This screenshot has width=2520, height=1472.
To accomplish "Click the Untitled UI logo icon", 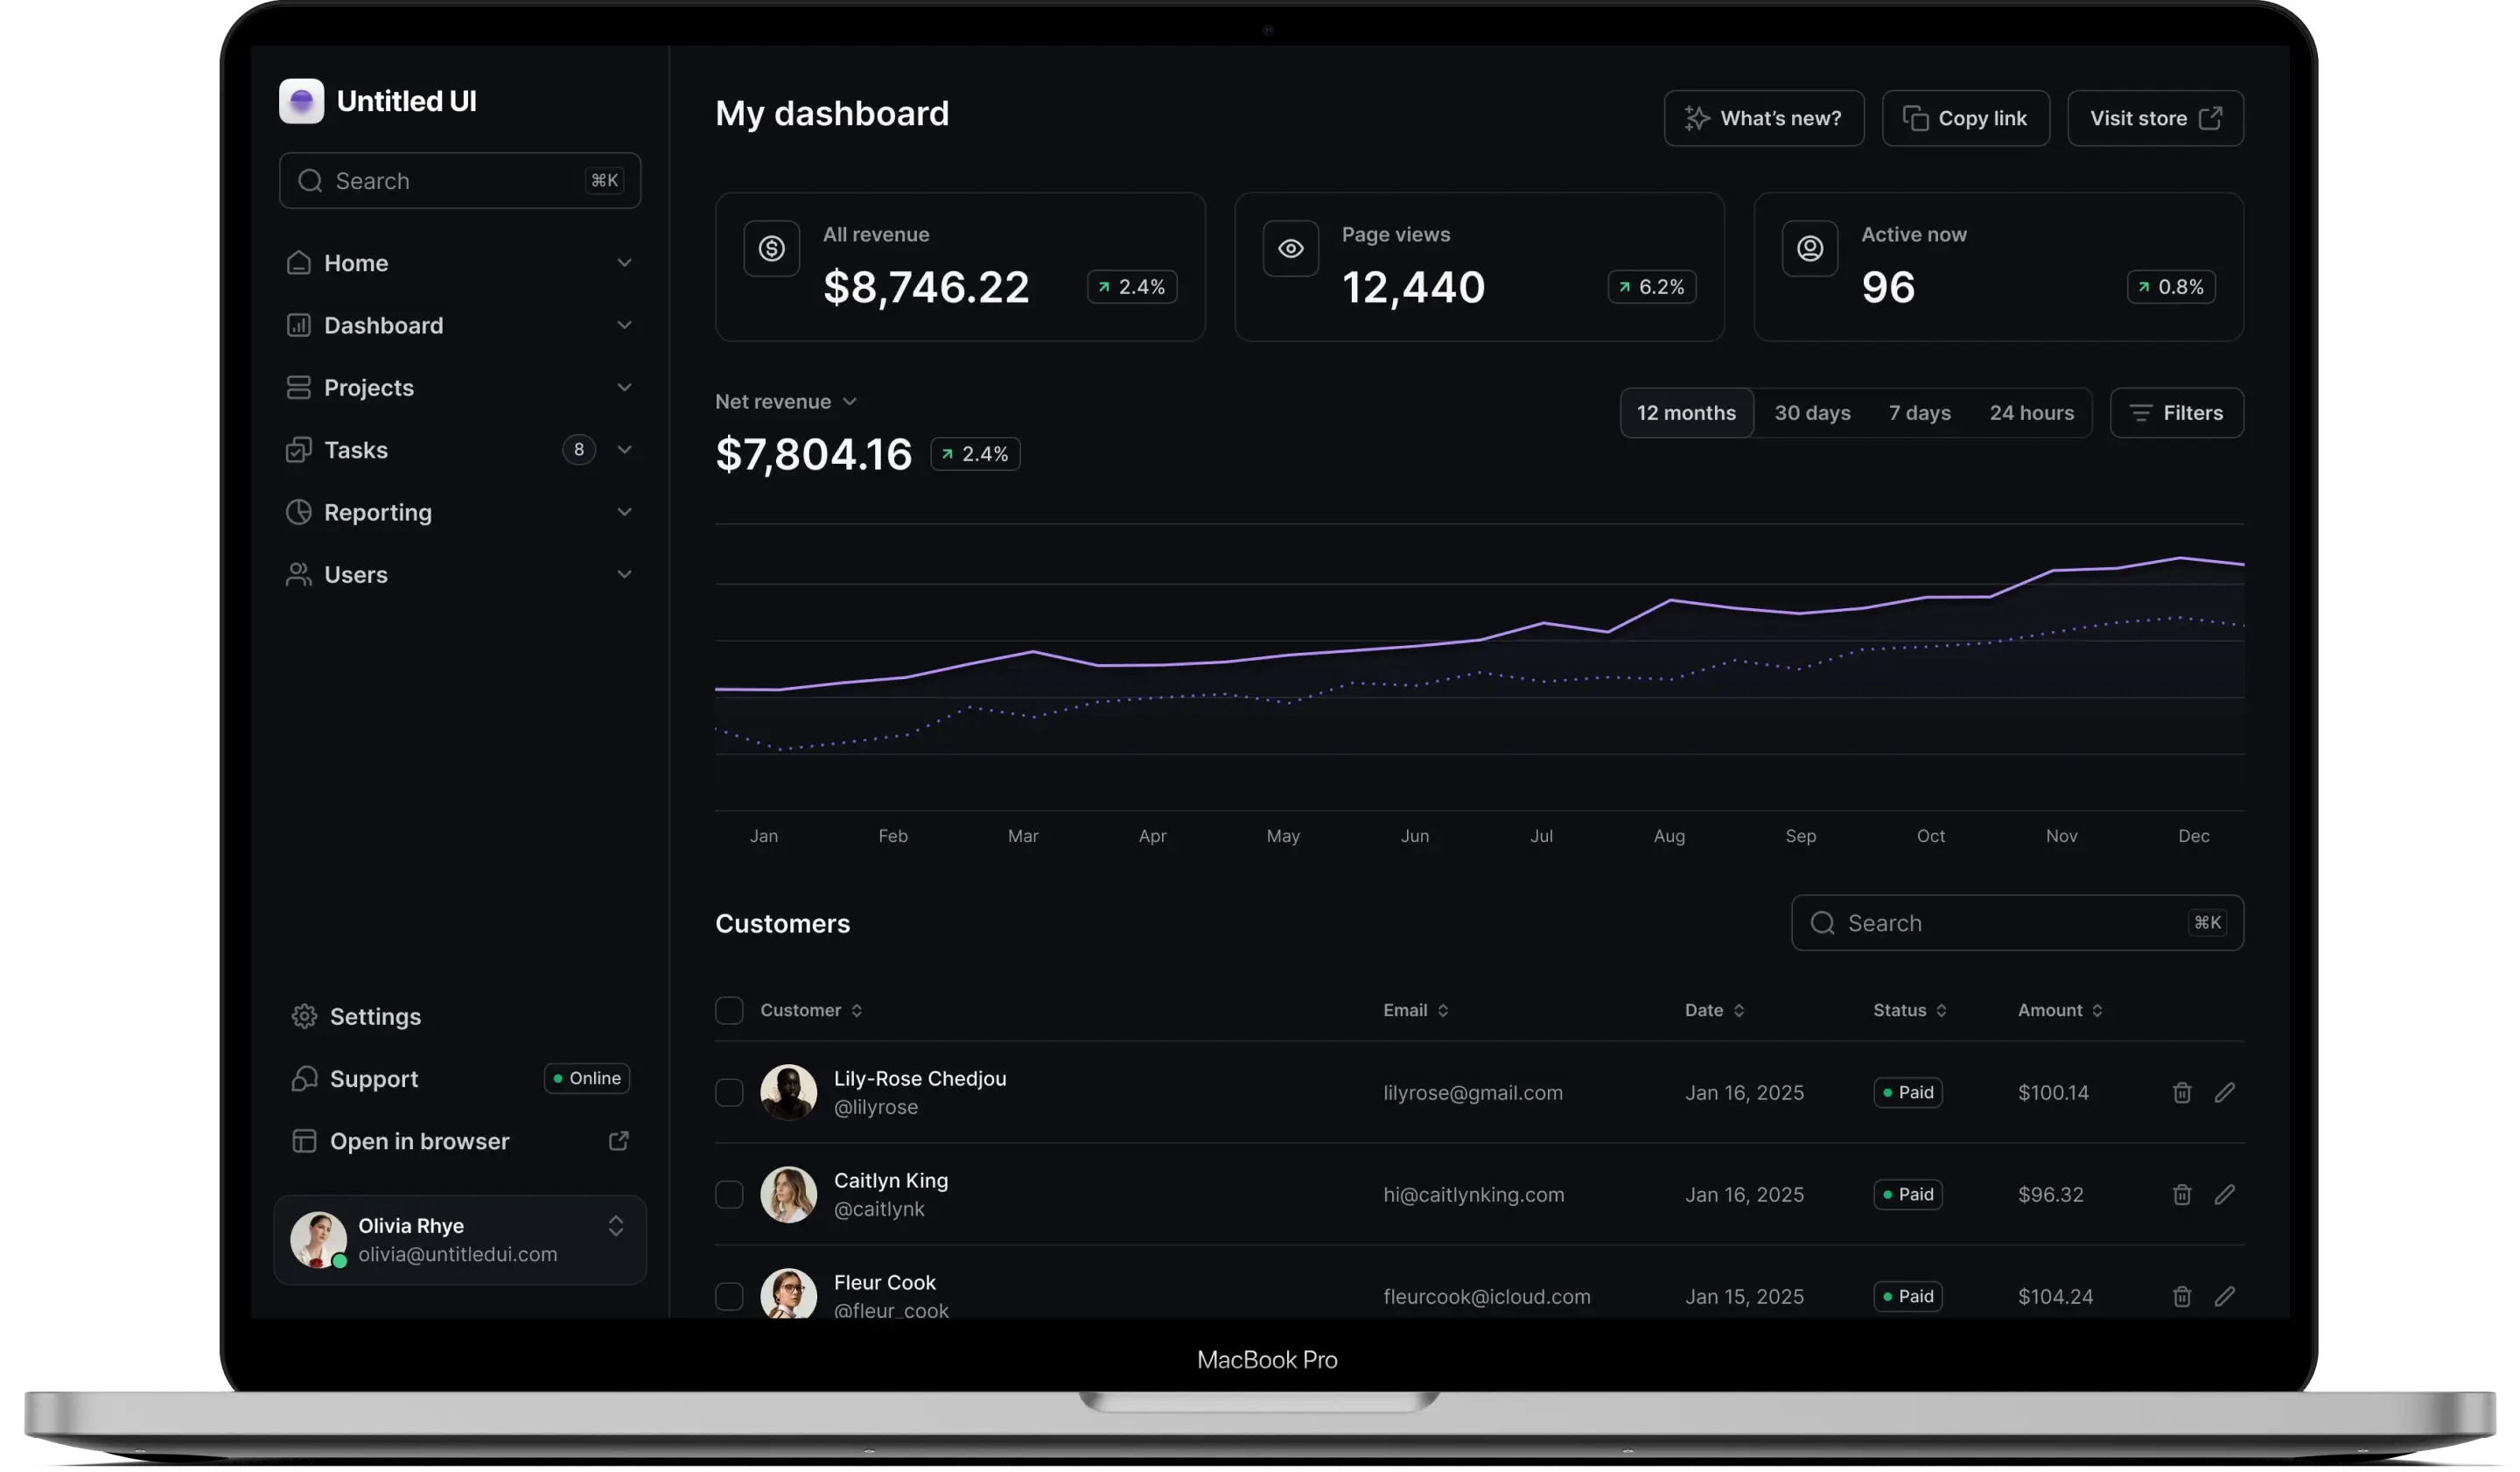I will [301, 101].
